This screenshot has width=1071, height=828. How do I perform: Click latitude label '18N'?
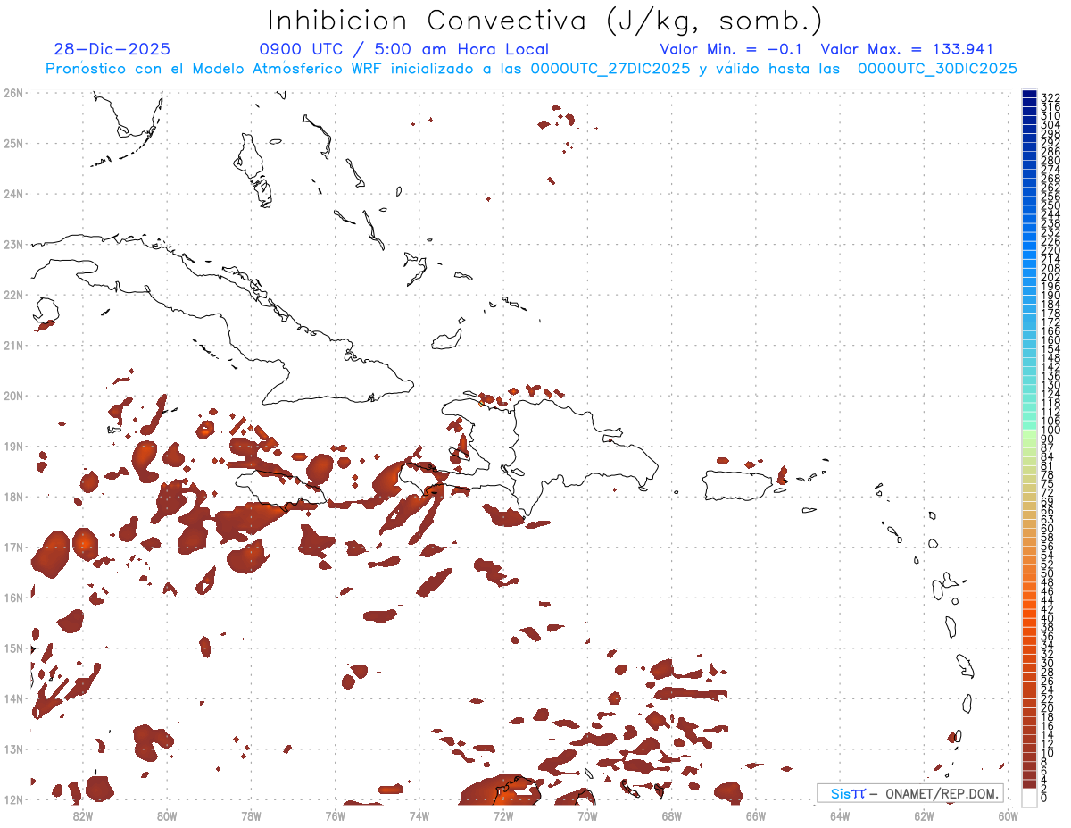click(x=13, y=497)
